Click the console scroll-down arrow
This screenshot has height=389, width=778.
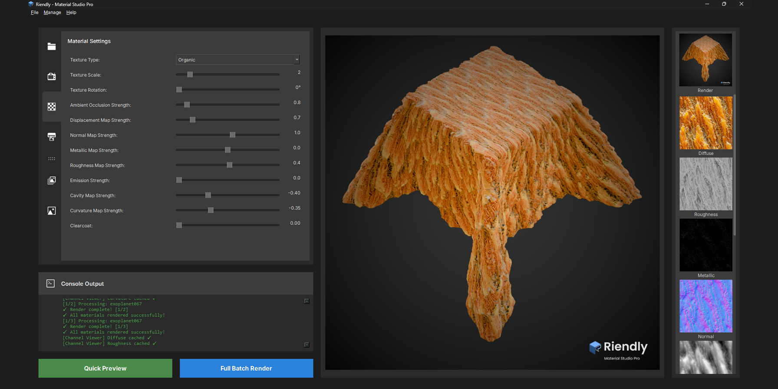pos(307,345)
